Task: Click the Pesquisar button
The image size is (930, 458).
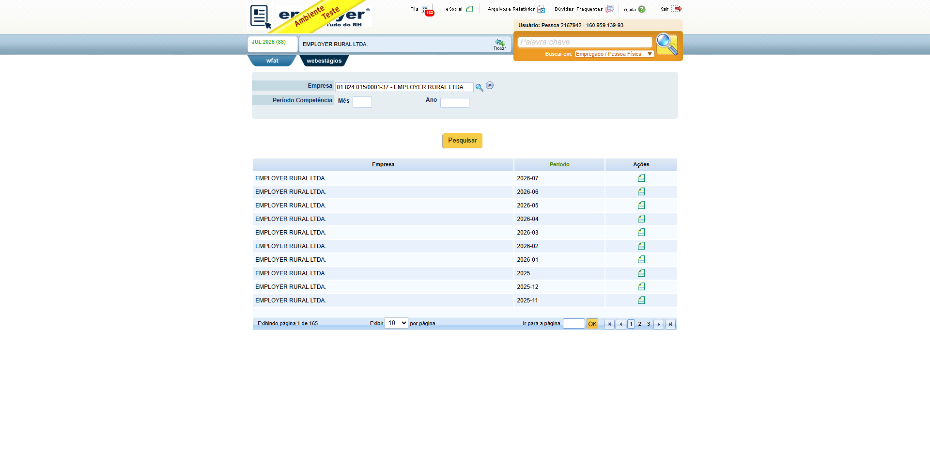Action: (462, 141)
